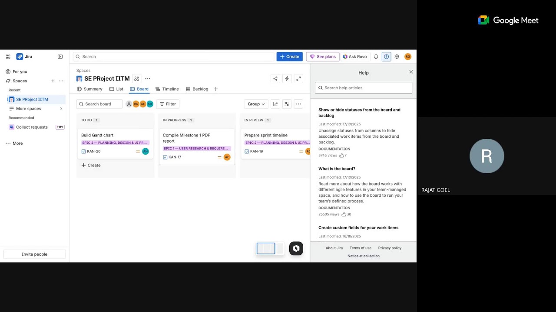Click the floating Rovo chat button
Image resolution: width=556 pixels, height=312 pixels.
pos(296,248)
